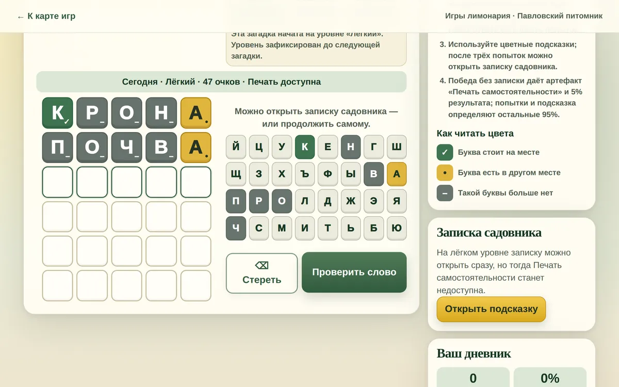Click the yellow А tile in ПОЧВА row
This screenshot has width=619, height=387.
[x=196, y=148]
